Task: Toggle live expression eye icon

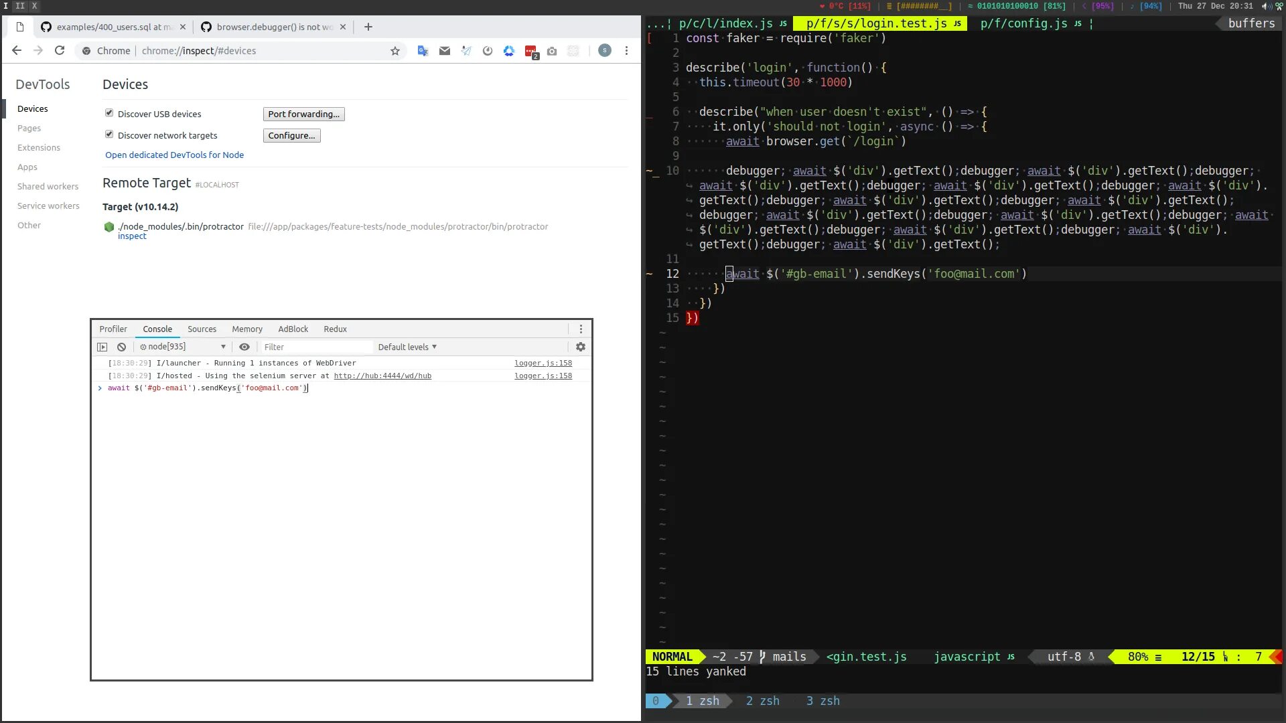Action: (244, 347)
